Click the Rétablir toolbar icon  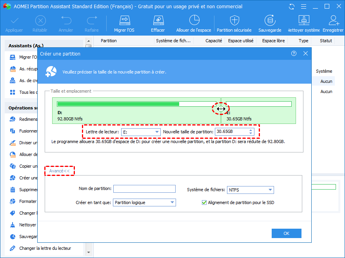(x=40, y=21)
